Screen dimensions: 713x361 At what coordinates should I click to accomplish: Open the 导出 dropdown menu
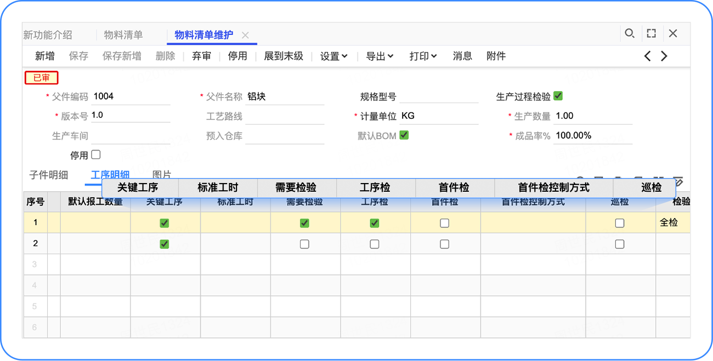pyautogui.click(x=380, y=56)
